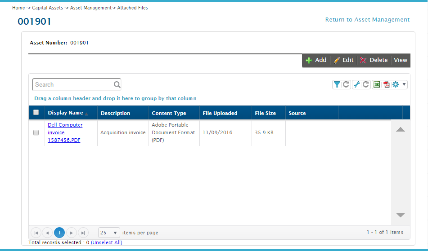Open the items per page dropdown
Screen dimensions: 428x251
click(109, 233)
